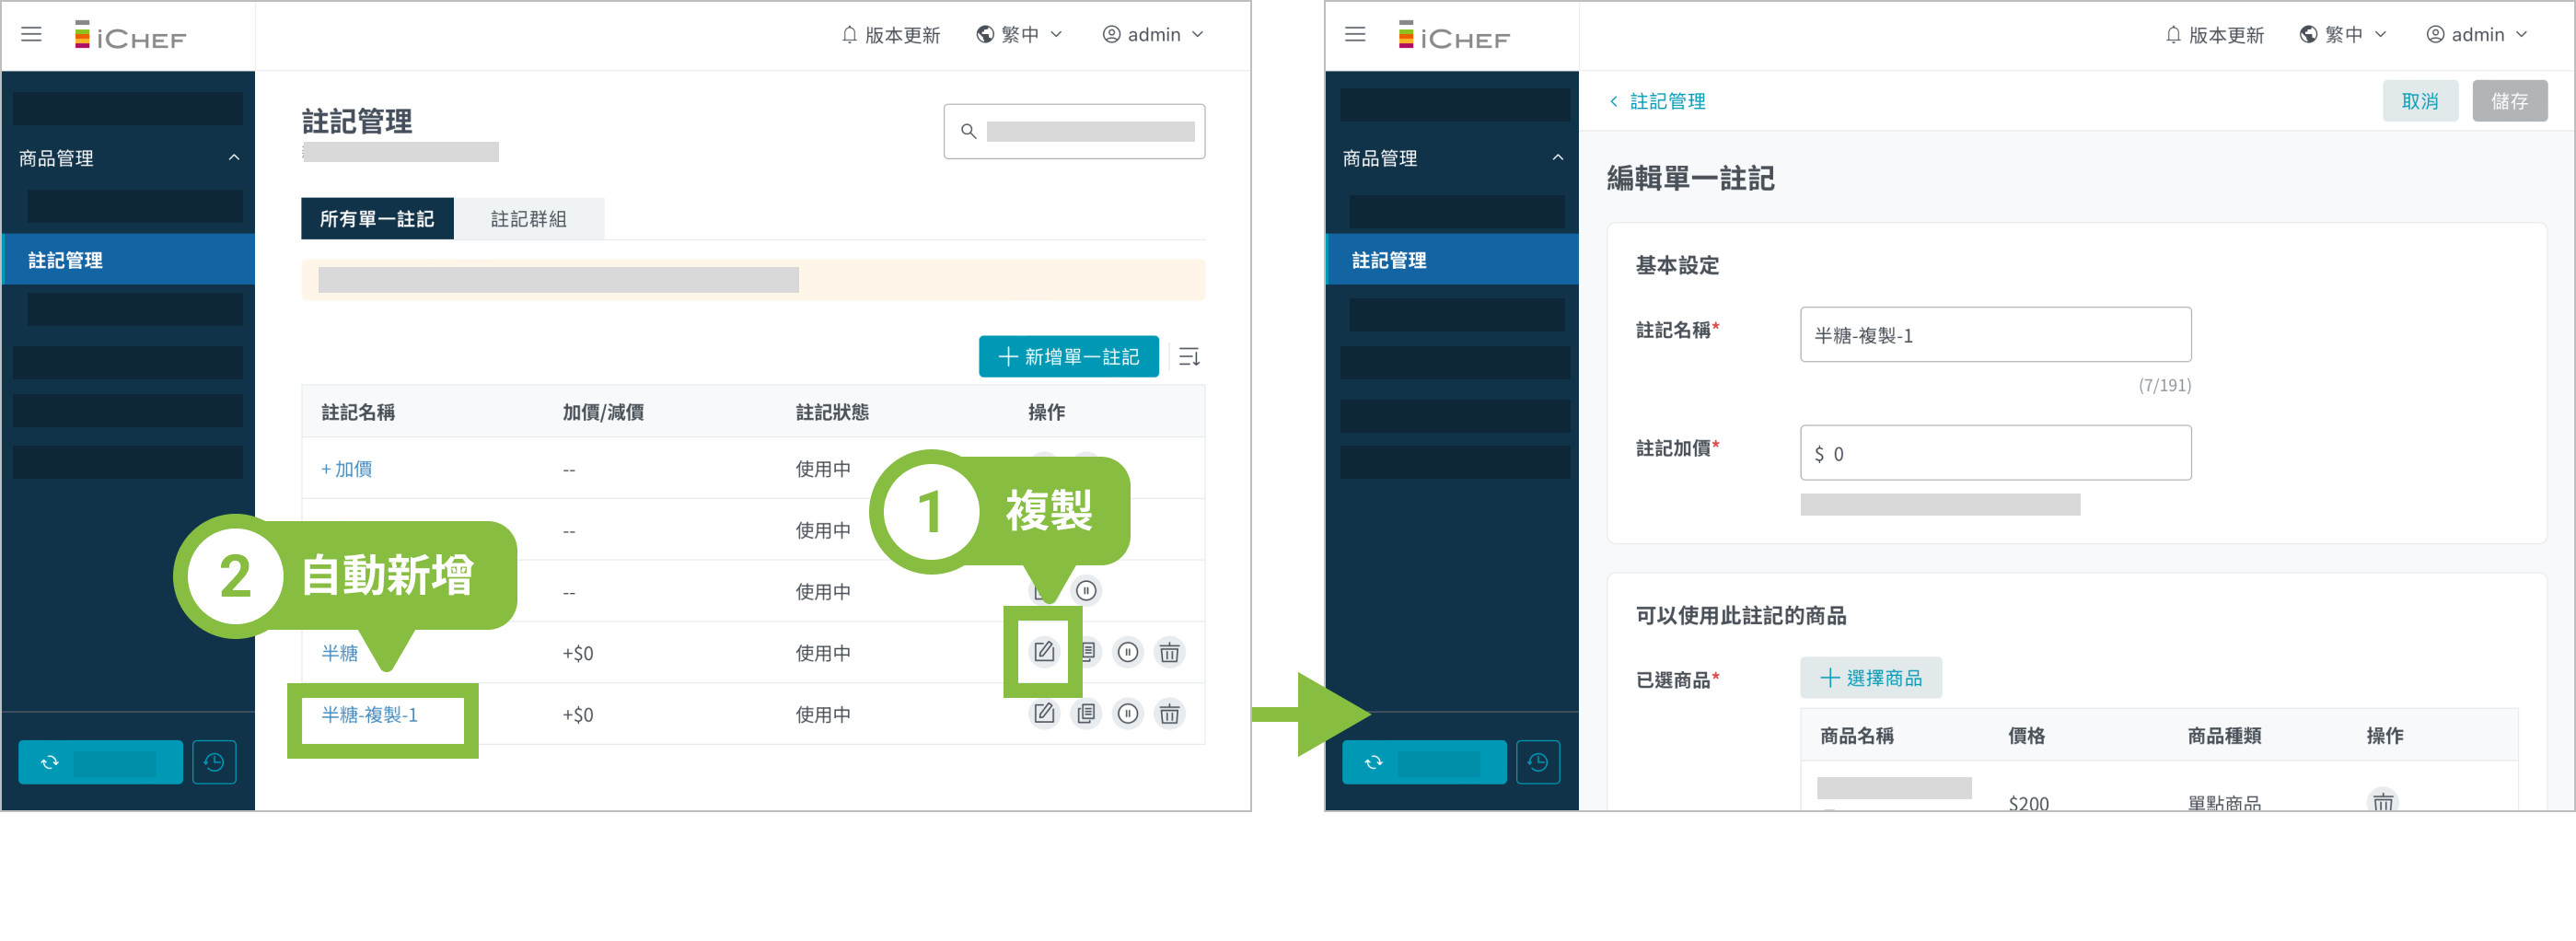Image resolution: width=2576 pixels, height=941 pixels.
Task: Toggle the pause status icon for 半糖-複製-1
Action: pyautogui.click(x=1128, y=714)
